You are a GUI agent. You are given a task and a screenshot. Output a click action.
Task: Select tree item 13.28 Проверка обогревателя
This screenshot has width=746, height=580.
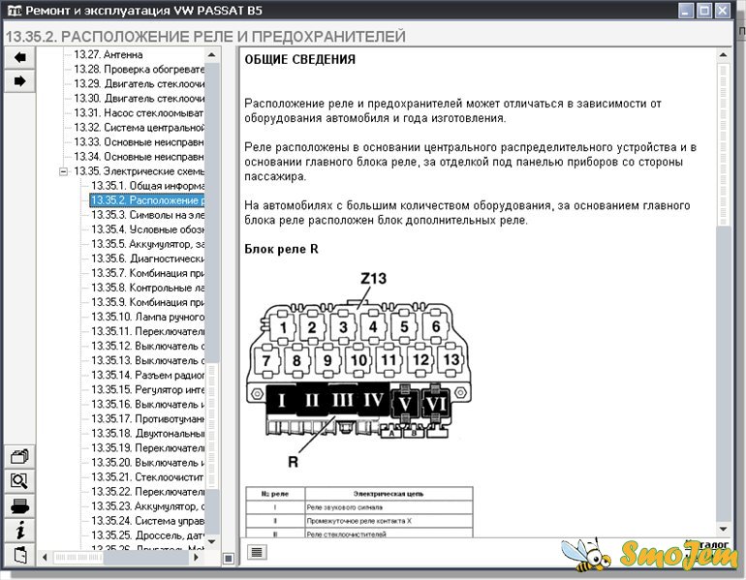[x=139, y=70]
